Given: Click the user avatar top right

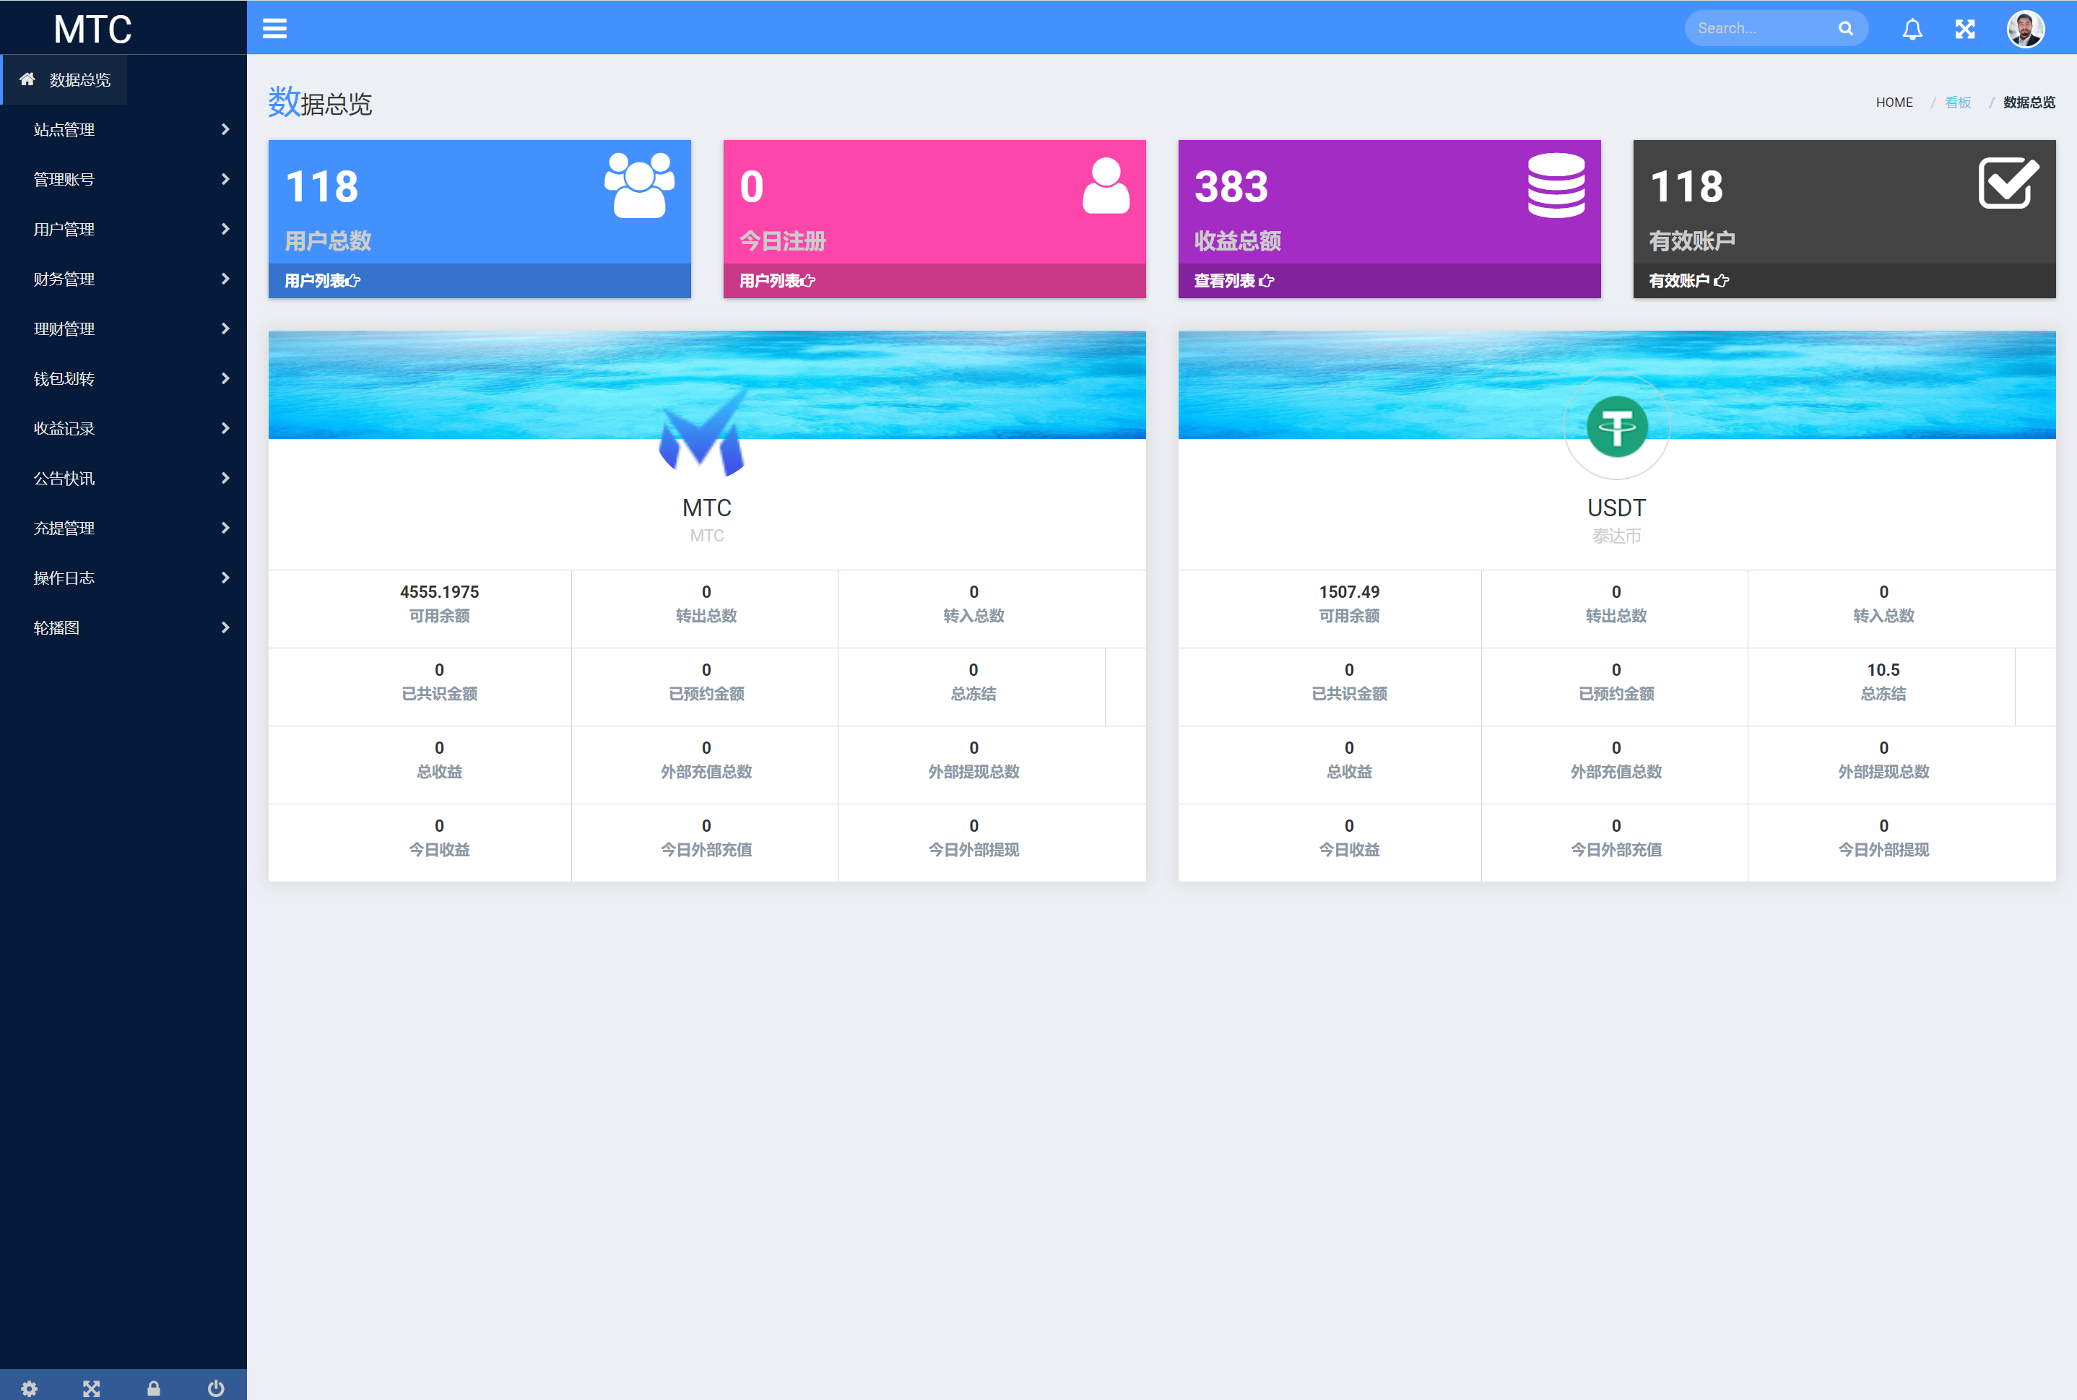Looking at the screenshot, I should click(2026, 28).
